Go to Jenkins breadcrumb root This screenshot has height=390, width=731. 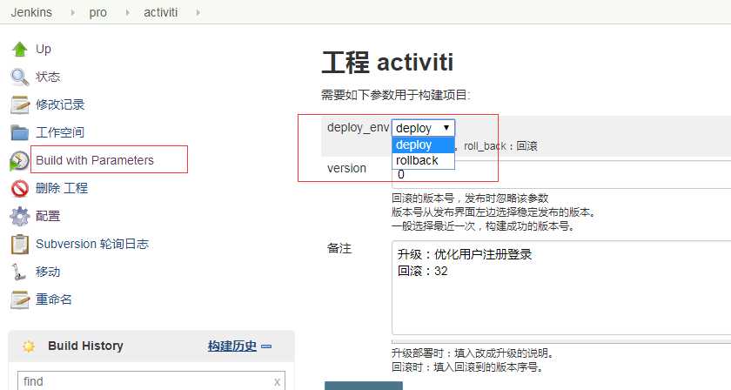pos(31,12)
